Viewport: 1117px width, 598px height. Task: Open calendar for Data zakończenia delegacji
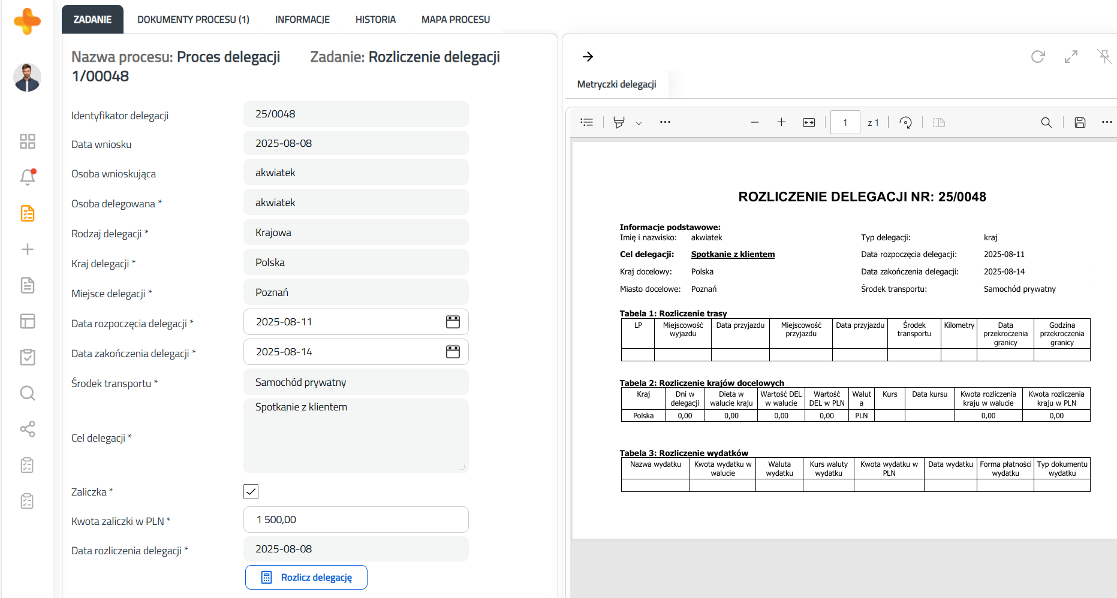pos(453,352)
